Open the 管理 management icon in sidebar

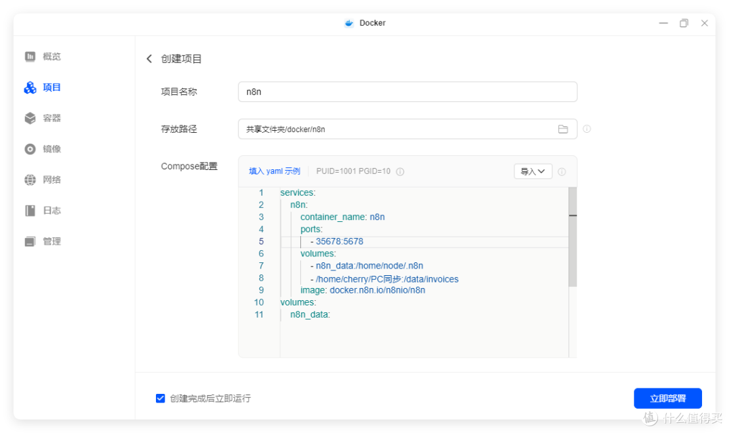(x=30, y=241)
